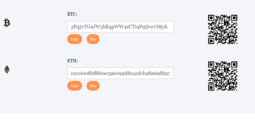255x124 pixels.
Task: Click ETH QR code's top-left finder square
Action: (211, 64)
